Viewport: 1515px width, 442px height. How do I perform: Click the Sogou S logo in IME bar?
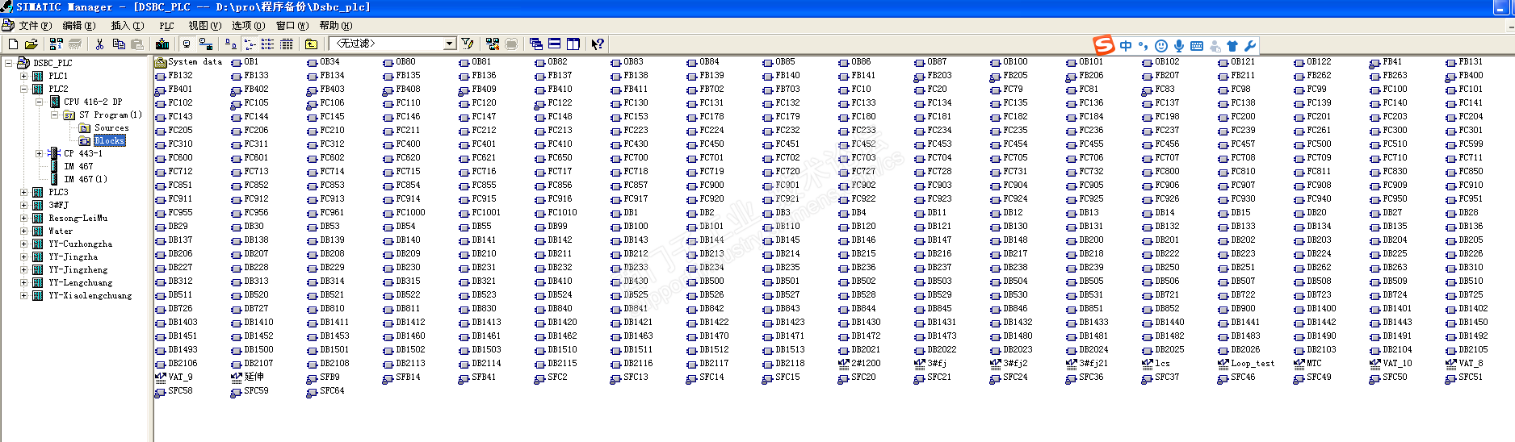[x=1103, y=45]
